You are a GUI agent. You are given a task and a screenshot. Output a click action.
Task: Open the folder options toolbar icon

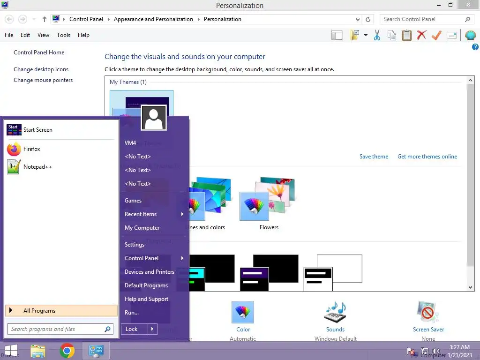click(x=354, y=35)
